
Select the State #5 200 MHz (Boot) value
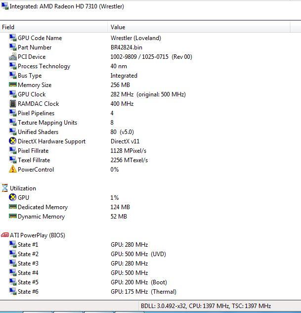[x=138, y=282]
